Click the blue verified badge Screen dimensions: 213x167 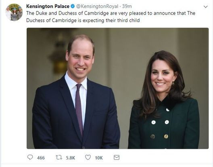[73, 6]
